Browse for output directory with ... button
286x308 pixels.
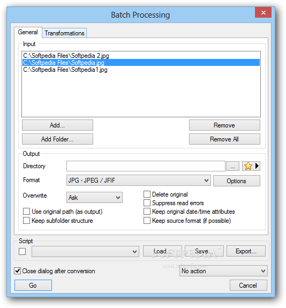click(233, 166)
